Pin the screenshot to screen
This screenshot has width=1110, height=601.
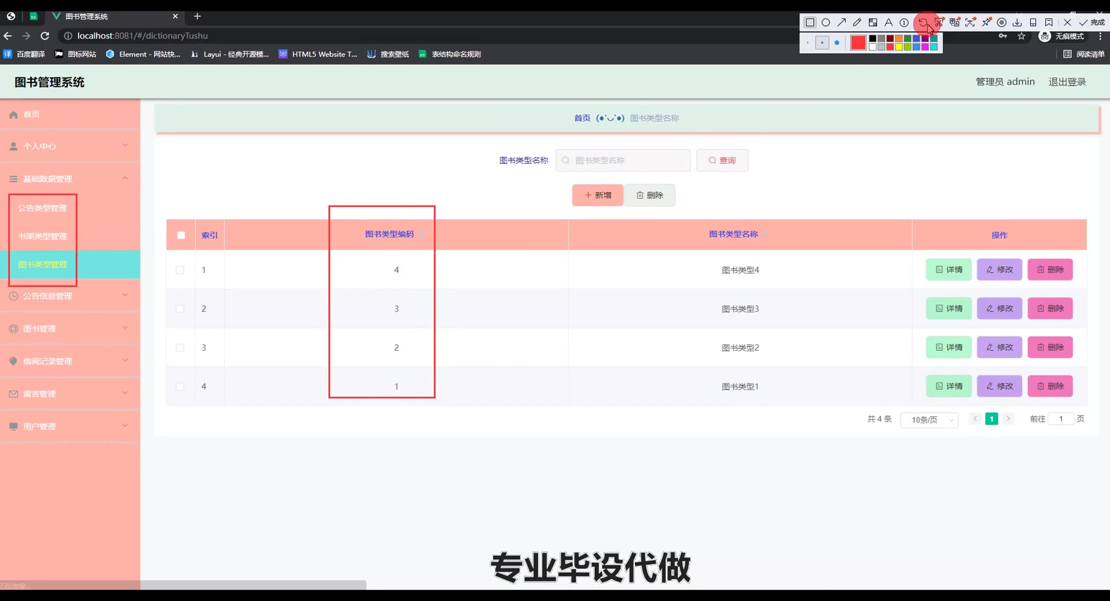pyautogui.click(x=986, y=23)
